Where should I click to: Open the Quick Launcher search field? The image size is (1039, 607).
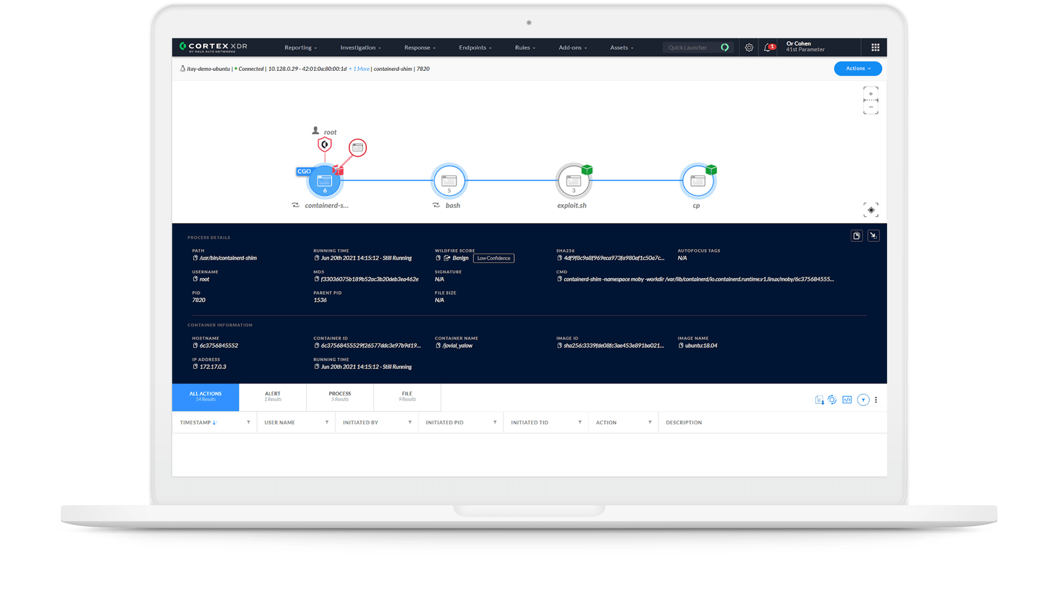coord(696,47)
